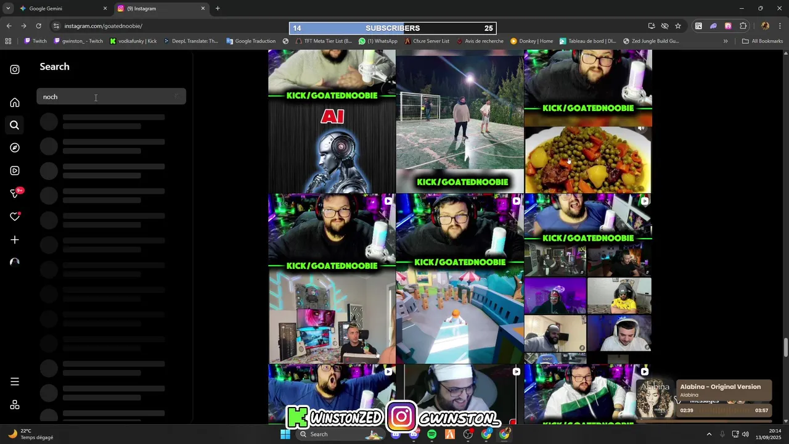Open the weather widget 22°C Temps dégagé
Image resolution: width=789 pixels, height=444 pixels.
pos(31,434)
